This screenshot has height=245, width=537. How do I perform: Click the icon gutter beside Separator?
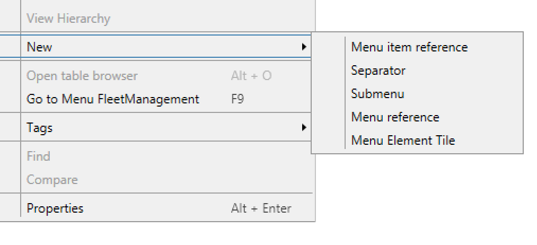328,70
